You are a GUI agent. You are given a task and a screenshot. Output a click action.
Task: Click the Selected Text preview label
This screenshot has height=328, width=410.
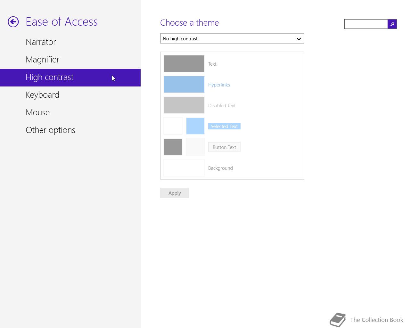[x=224, y=126]
